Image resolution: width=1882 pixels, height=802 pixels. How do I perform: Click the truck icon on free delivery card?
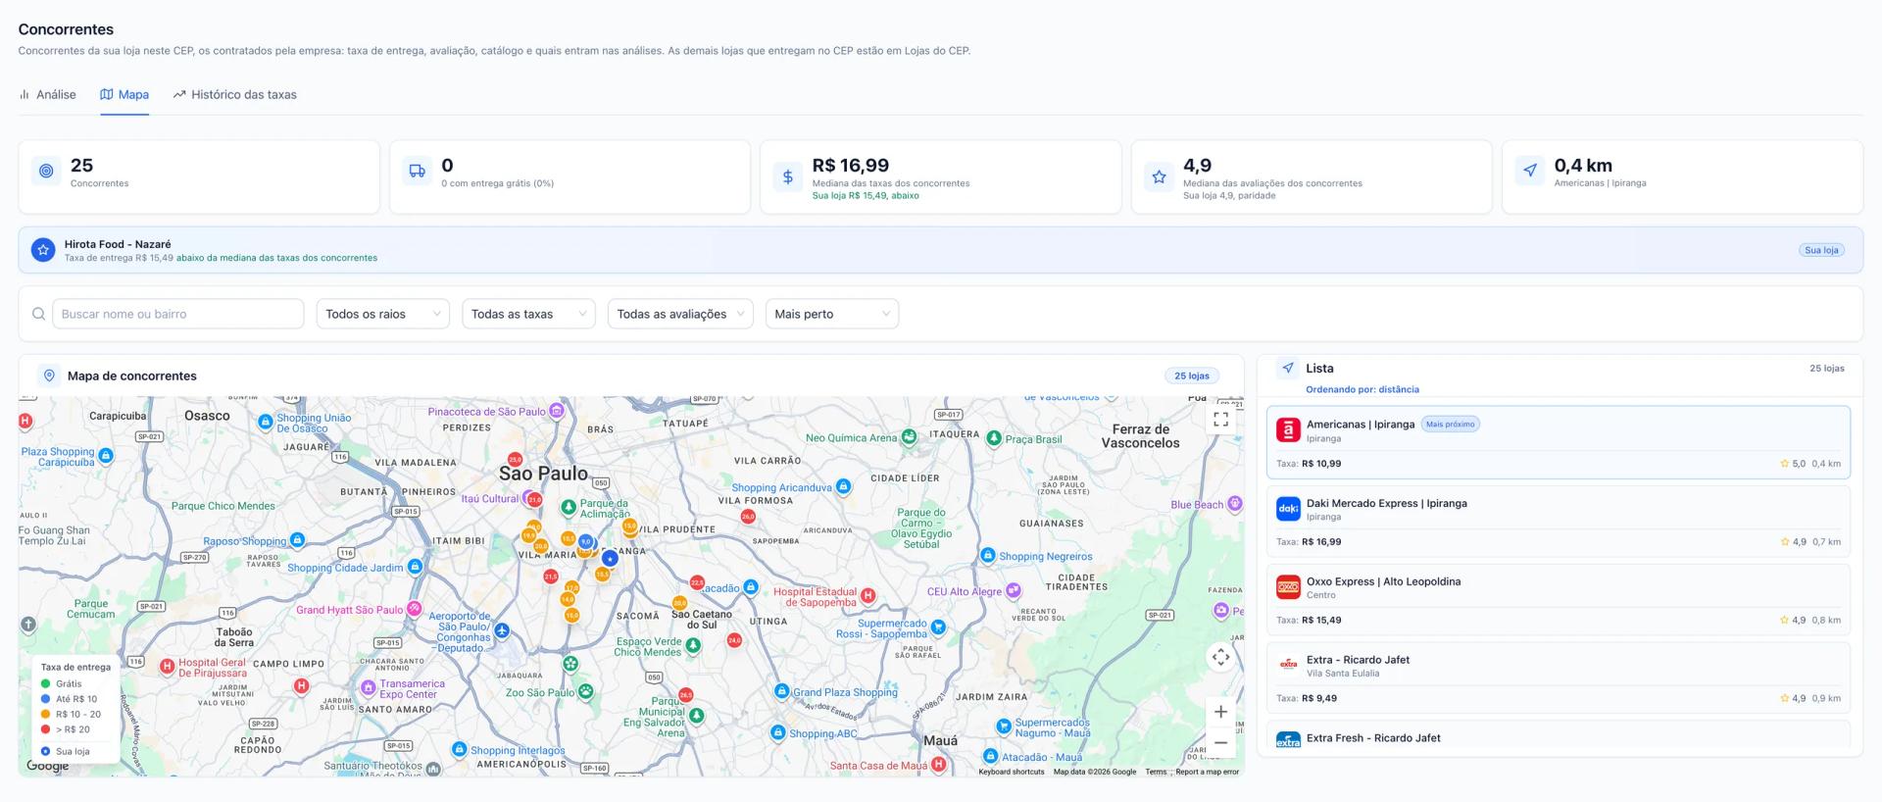pyautogui.click(x=417, y=171)
